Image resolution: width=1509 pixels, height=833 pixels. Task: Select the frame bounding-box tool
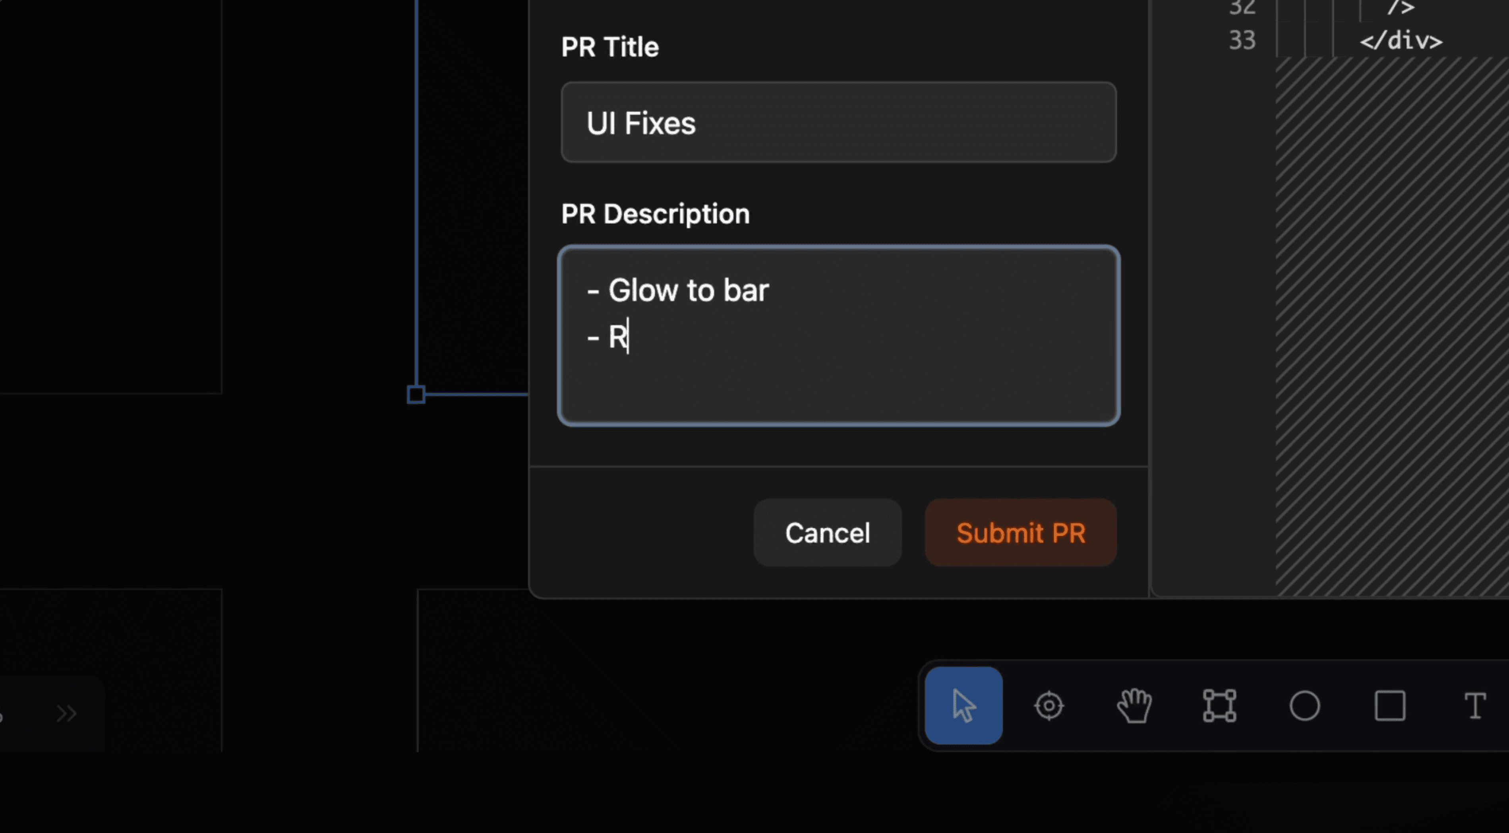(x=1220, y=705)
